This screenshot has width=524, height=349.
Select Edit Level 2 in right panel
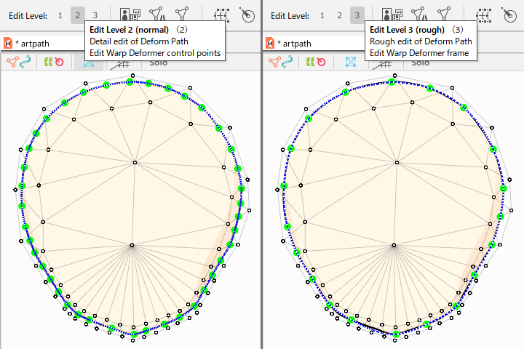pos(339,15)
